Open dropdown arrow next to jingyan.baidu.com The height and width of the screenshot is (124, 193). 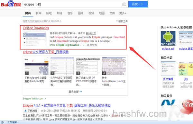[46, 99]
